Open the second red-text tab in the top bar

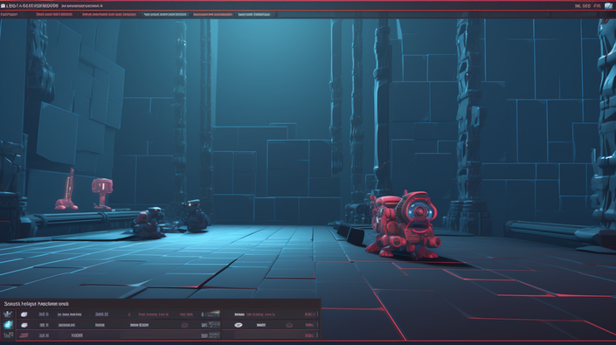[109, 15]
